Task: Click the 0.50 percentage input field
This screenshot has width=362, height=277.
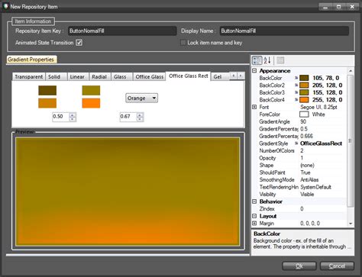Action: click(x=61, y=117)
